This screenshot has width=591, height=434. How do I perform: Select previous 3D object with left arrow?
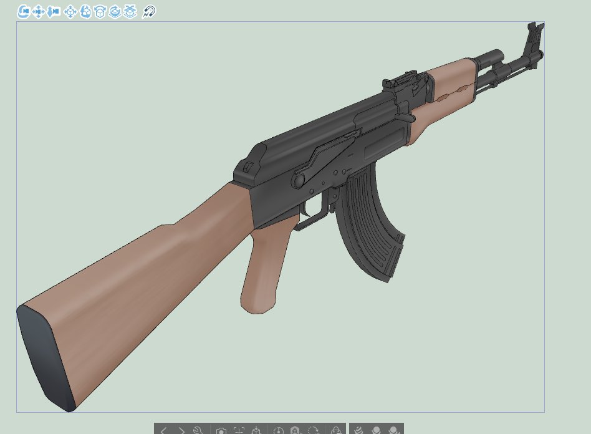pos(163,430)
